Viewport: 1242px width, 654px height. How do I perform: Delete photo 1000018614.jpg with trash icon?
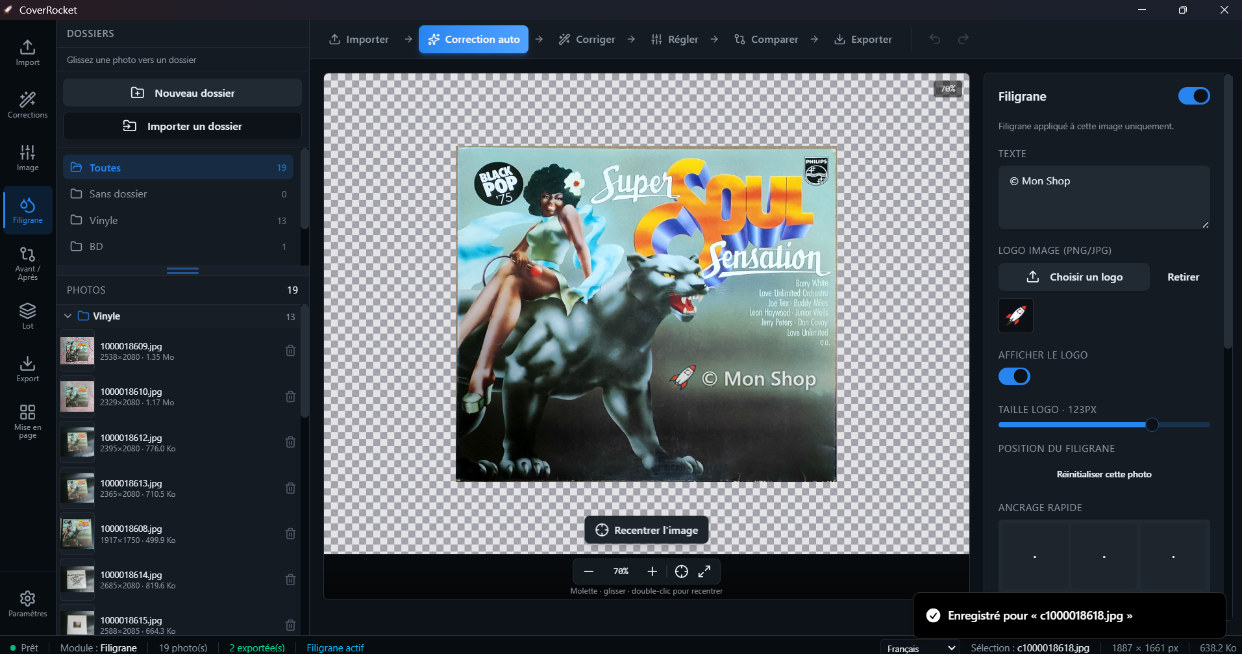(290, 579)
